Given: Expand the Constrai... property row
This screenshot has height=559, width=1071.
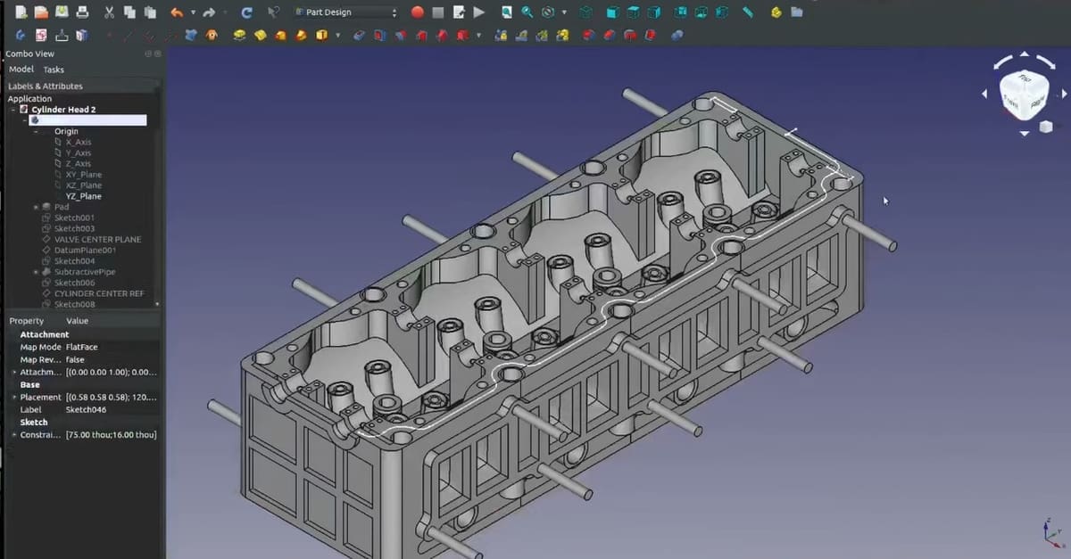Looking at the screenshot, I should 13,435.
